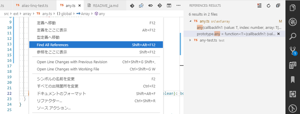Image resolution: width=300 pixels, height=114 pixels.
Task: Split the editor to the right
Action: click(x=169, y=6)
